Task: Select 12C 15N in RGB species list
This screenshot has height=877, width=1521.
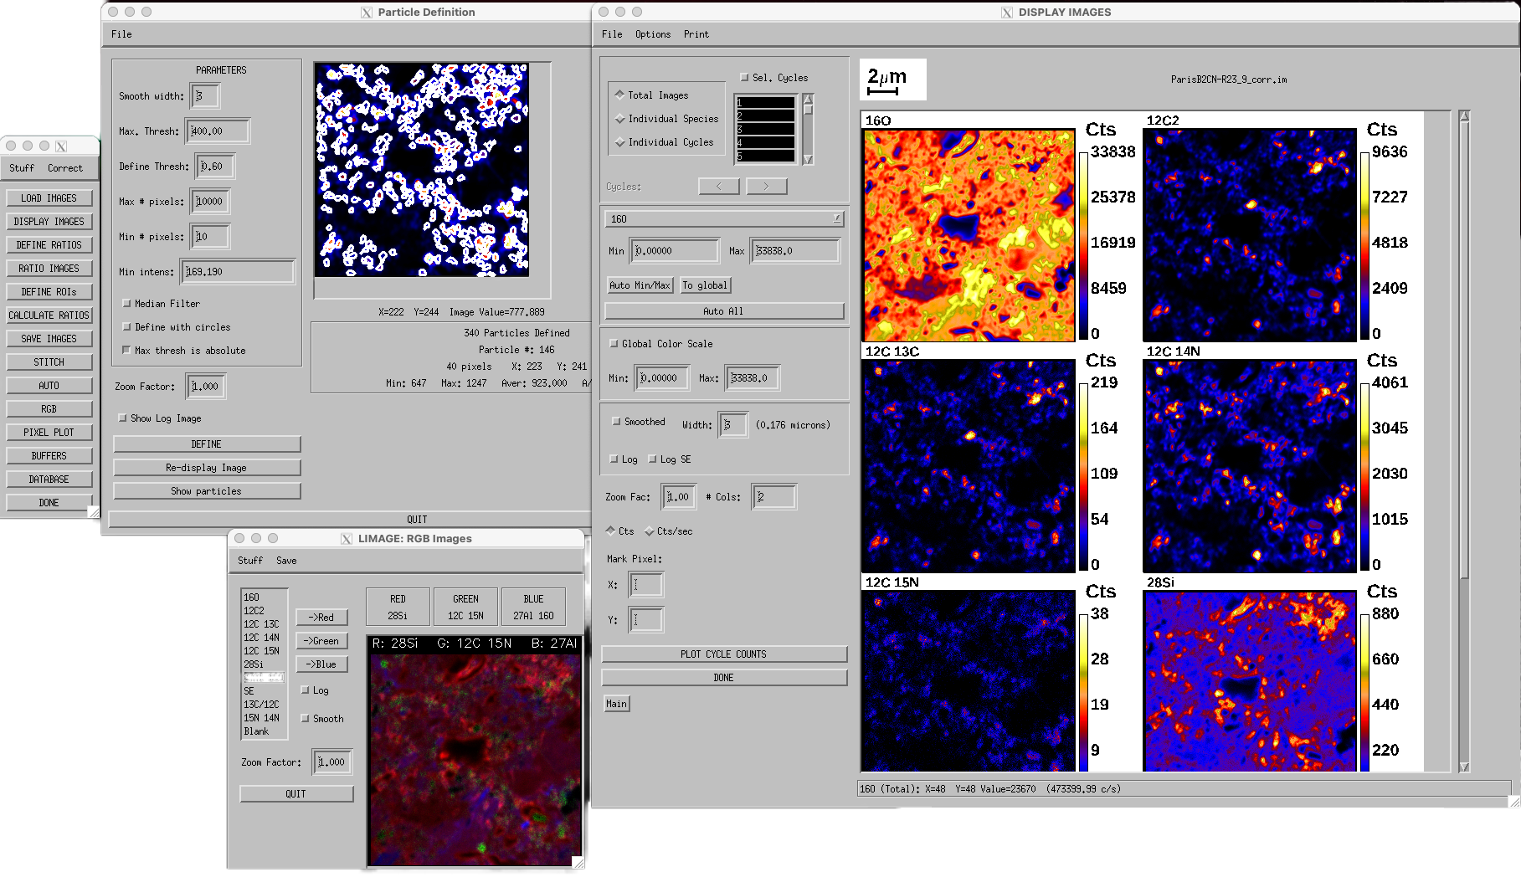Action: click(x=261, y=651)
